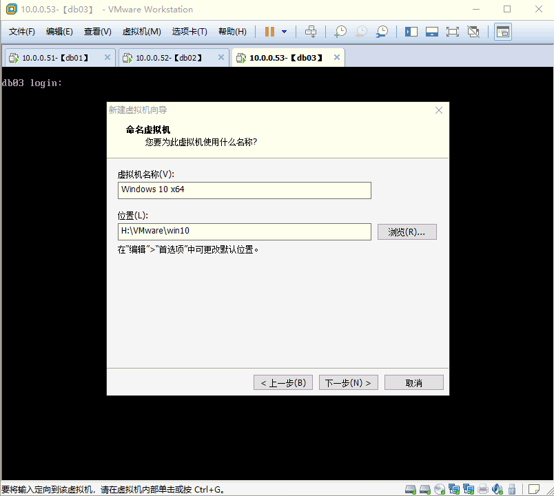The width and height of the screenshot is (554, 496).
Task: Open the 帮助(H) menu
Action: coord(232,32)
